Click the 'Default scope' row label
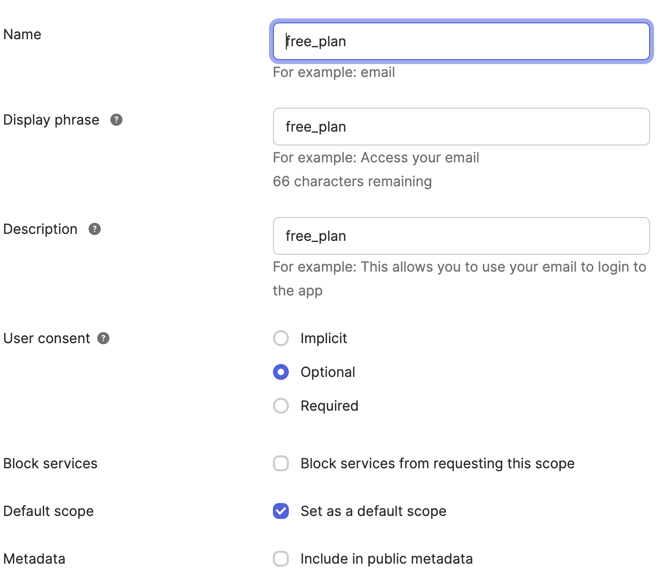Image resolution: width=662 pixels, height=583 pixels. point(49,511)
